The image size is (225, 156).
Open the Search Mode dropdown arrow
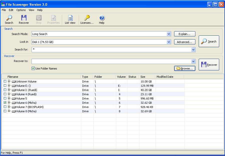(169, 34)
